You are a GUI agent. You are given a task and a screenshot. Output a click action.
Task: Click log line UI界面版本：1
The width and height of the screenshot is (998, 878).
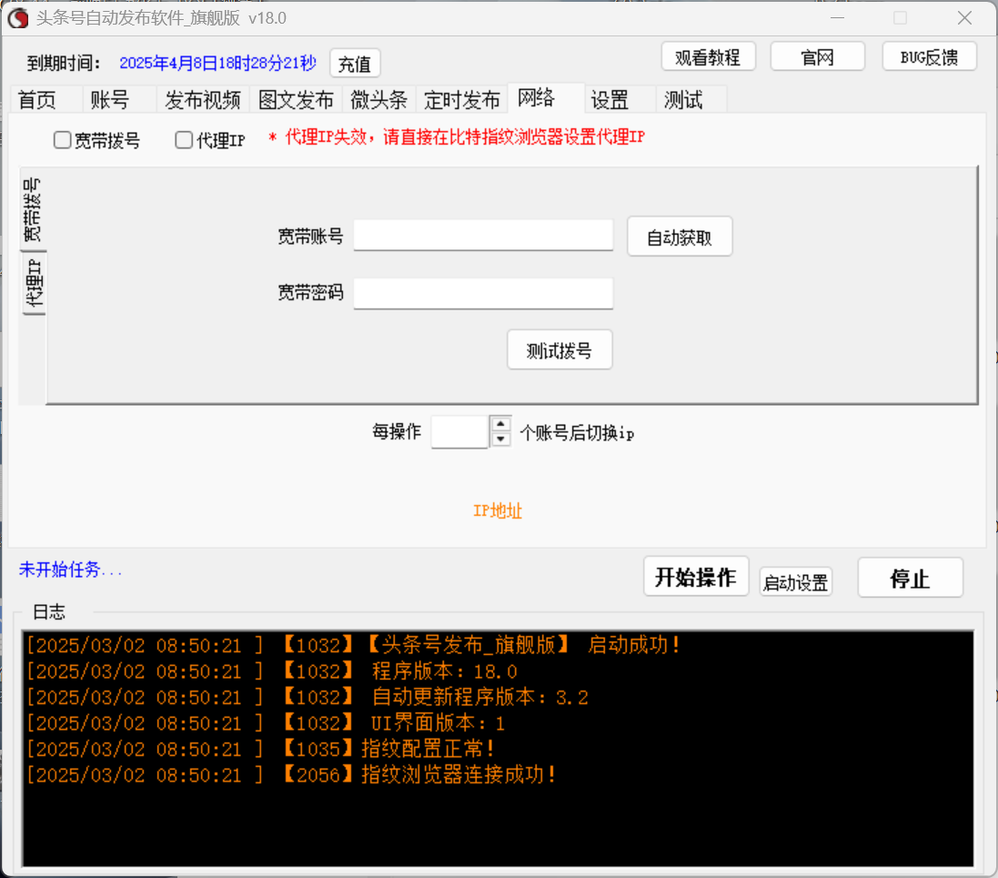click(266, 723)
